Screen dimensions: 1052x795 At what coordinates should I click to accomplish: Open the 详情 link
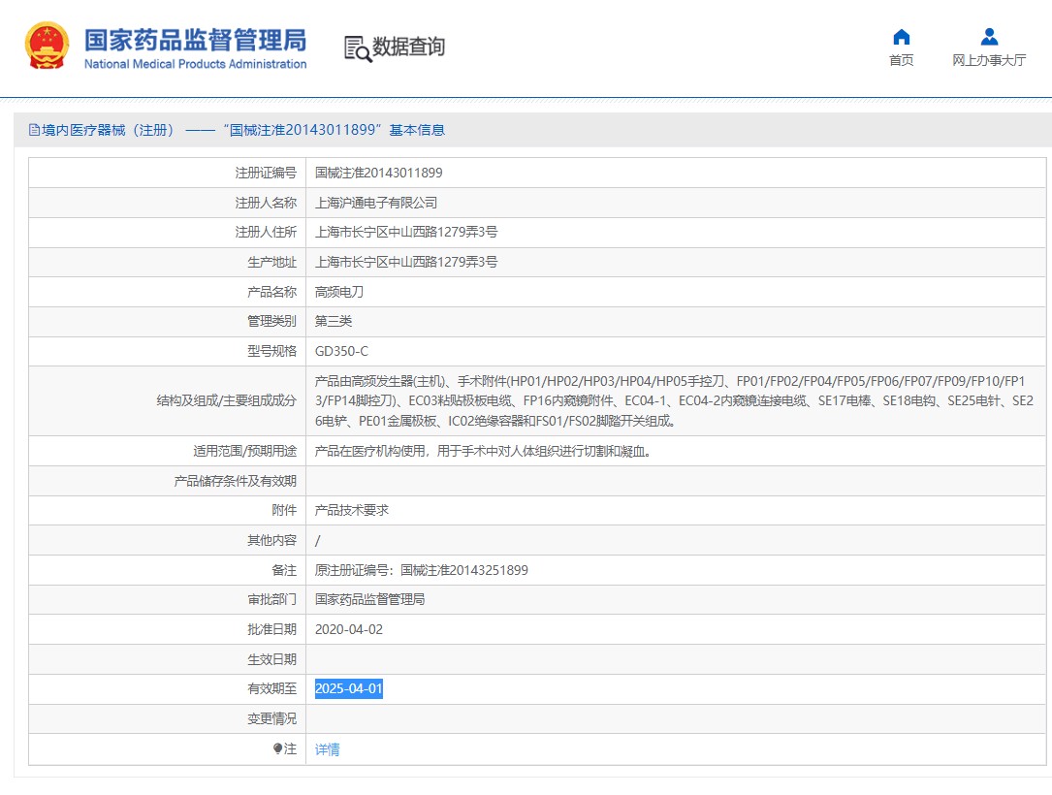[x=328, y=749]
